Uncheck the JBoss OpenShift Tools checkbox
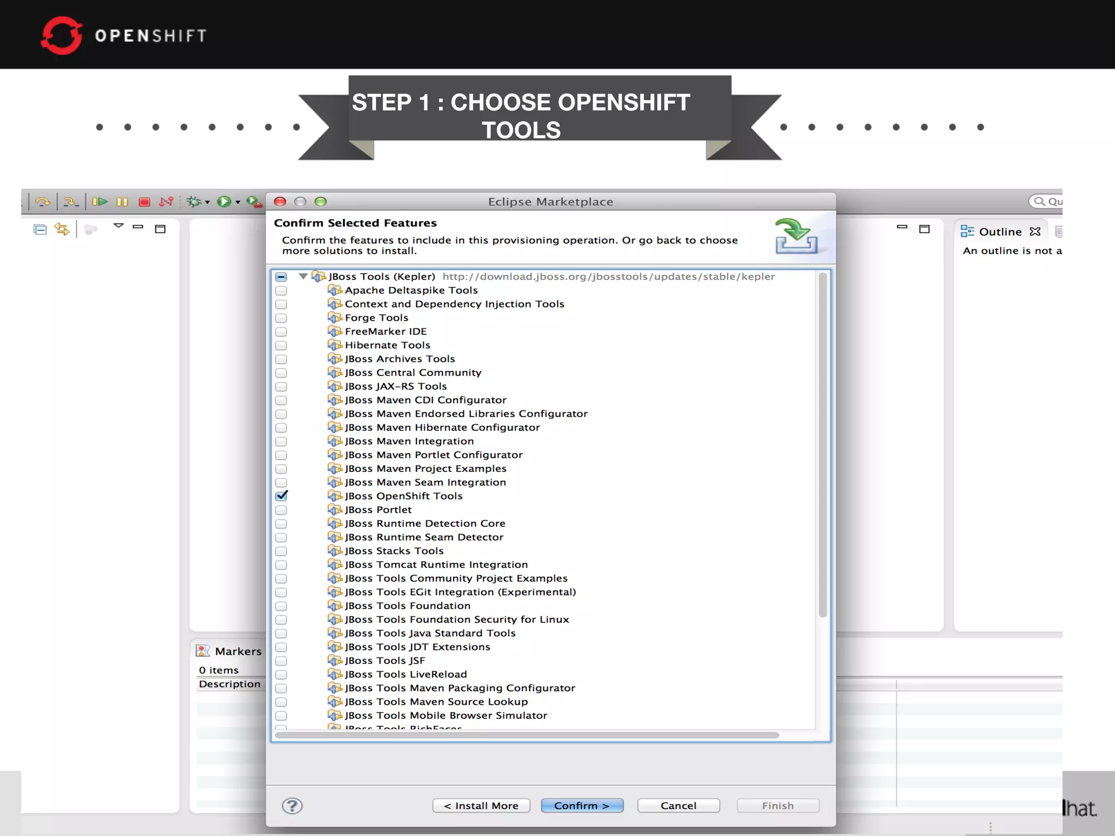1115x836 pixels. coord(281,496)
